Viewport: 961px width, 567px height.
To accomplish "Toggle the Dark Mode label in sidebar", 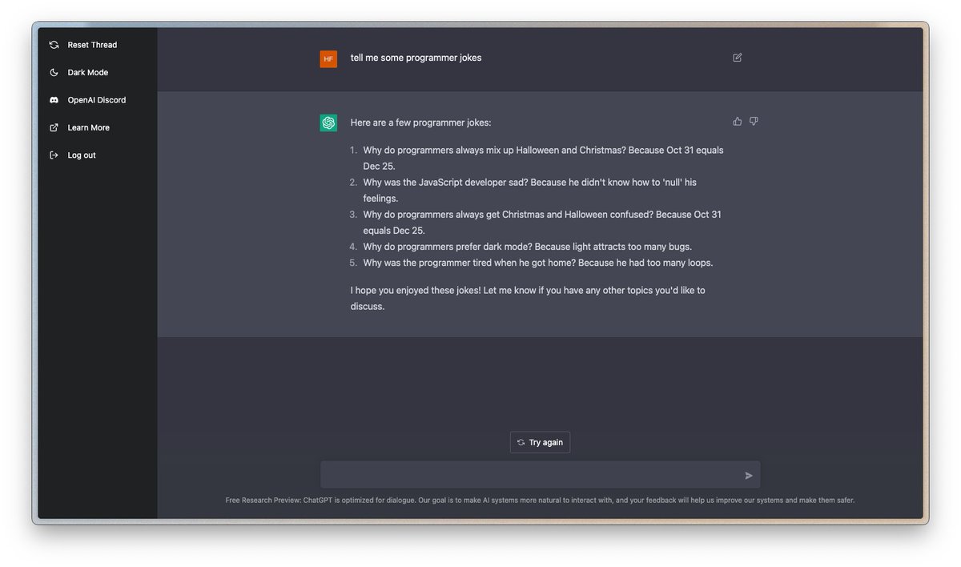I will 88,72.
